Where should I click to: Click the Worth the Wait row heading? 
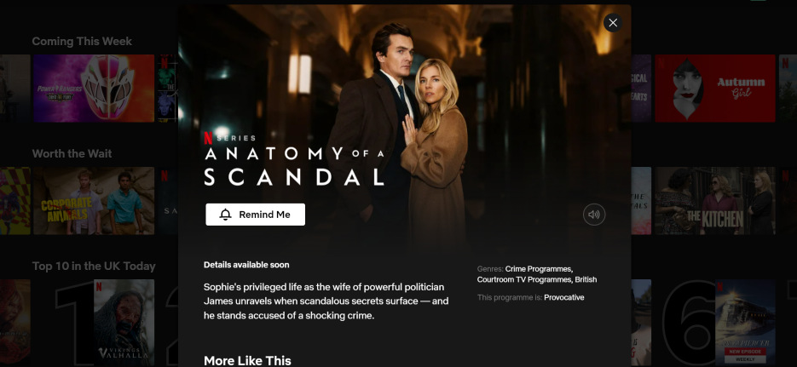point(72,154)
